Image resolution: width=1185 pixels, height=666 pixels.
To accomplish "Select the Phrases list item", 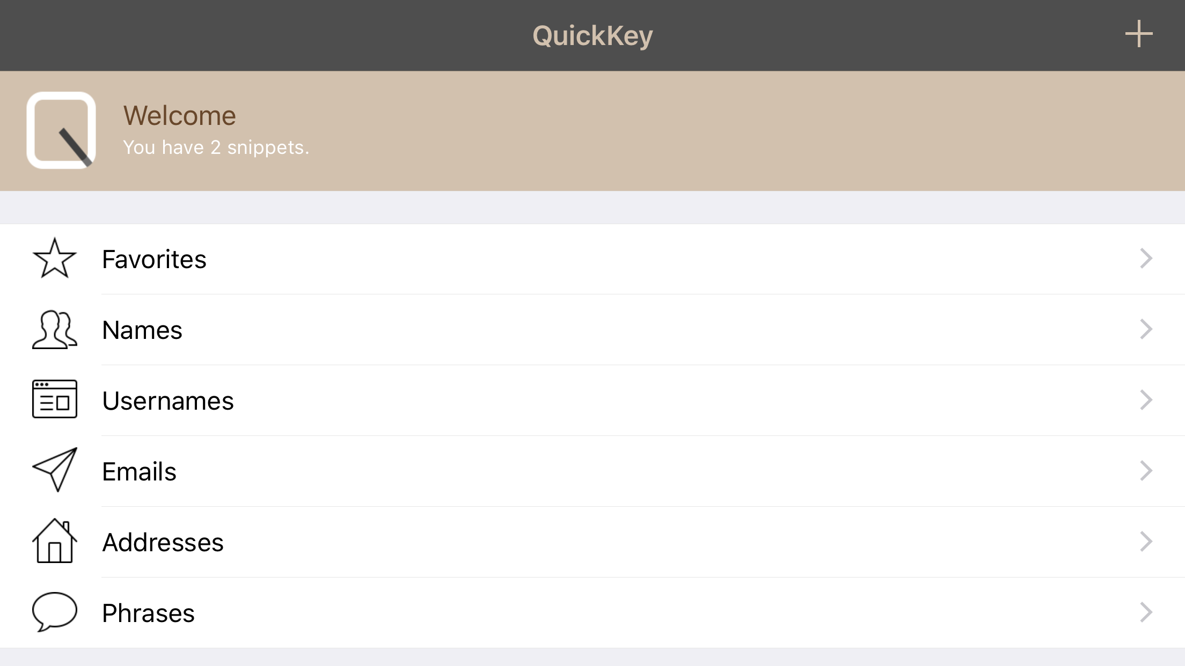I will pos(592,613).
